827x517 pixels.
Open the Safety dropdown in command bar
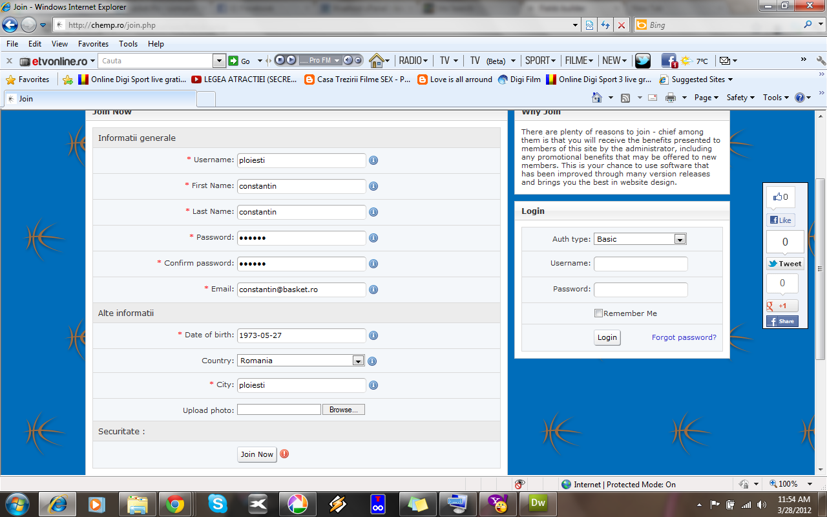741,98
